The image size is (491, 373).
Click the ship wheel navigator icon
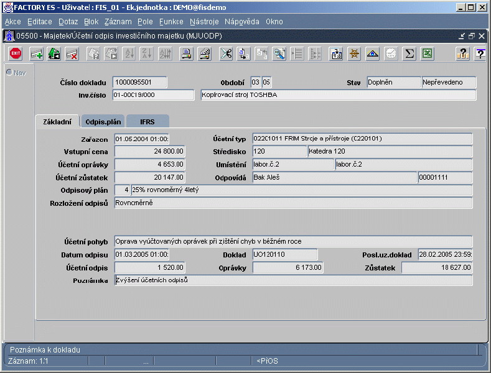354,54
